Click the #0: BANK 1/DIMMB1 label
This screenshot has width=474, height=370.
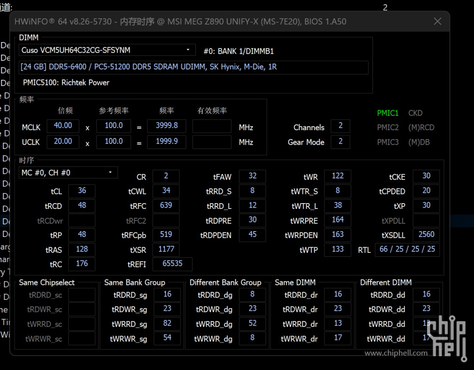pyautogui.click(x=238, y=51)
